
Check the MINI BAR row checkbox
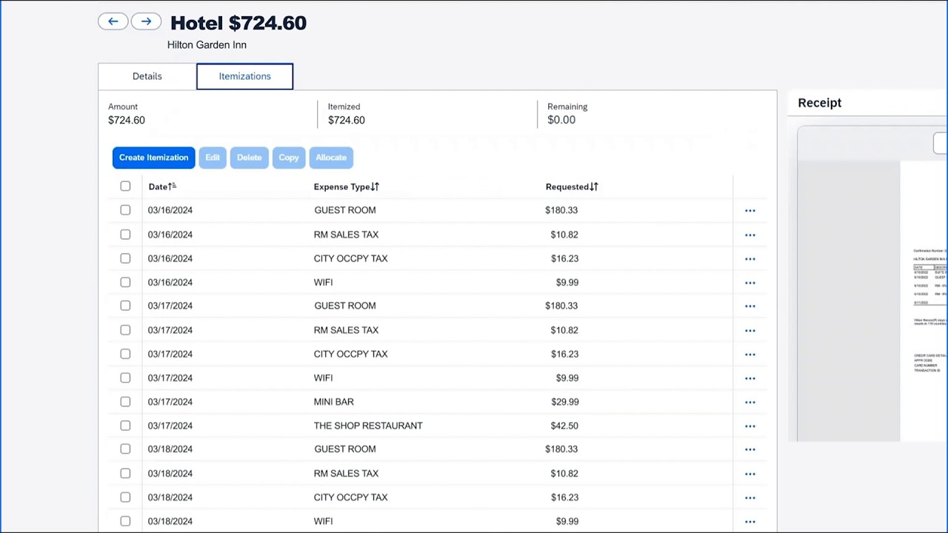125,402
